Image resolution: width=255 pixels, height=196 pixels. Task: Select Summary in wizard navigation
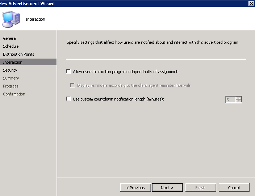point(11,78)
